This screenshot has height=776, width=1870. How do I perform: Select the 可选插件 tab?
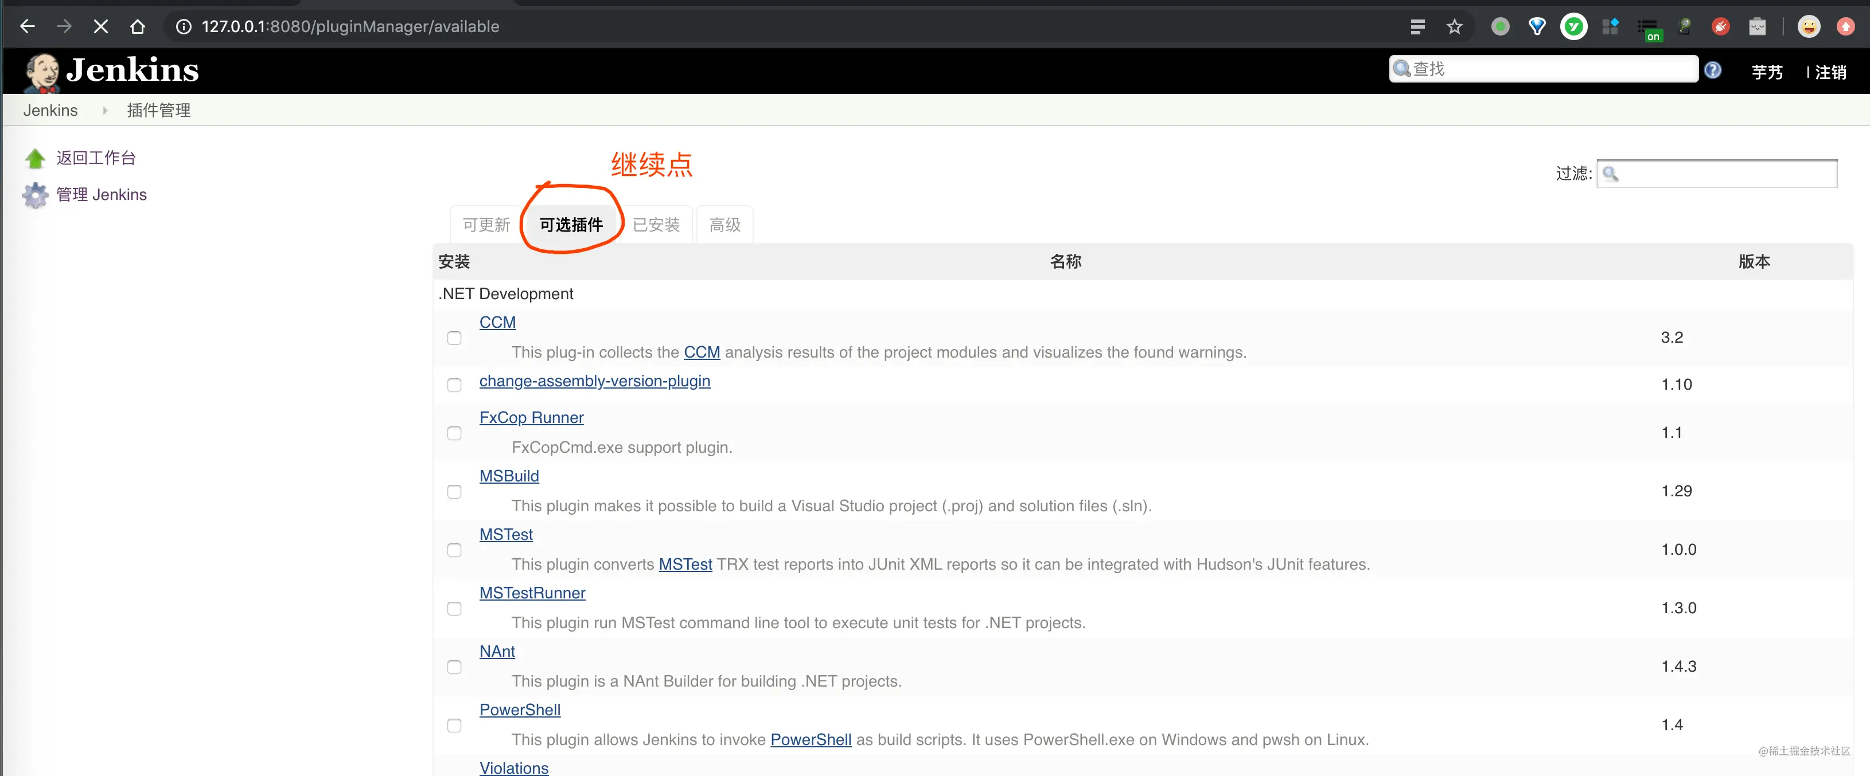571,225
